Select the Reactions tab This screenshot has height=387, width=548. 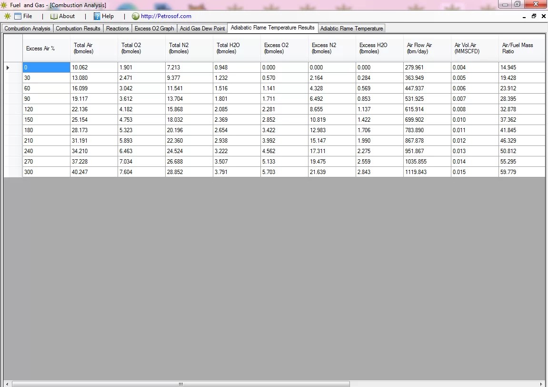click(x=117, y=28)
